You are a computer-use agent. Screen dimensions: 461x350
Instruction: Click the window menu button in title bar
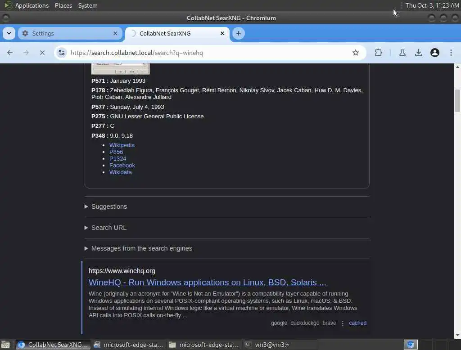[5, 18]
